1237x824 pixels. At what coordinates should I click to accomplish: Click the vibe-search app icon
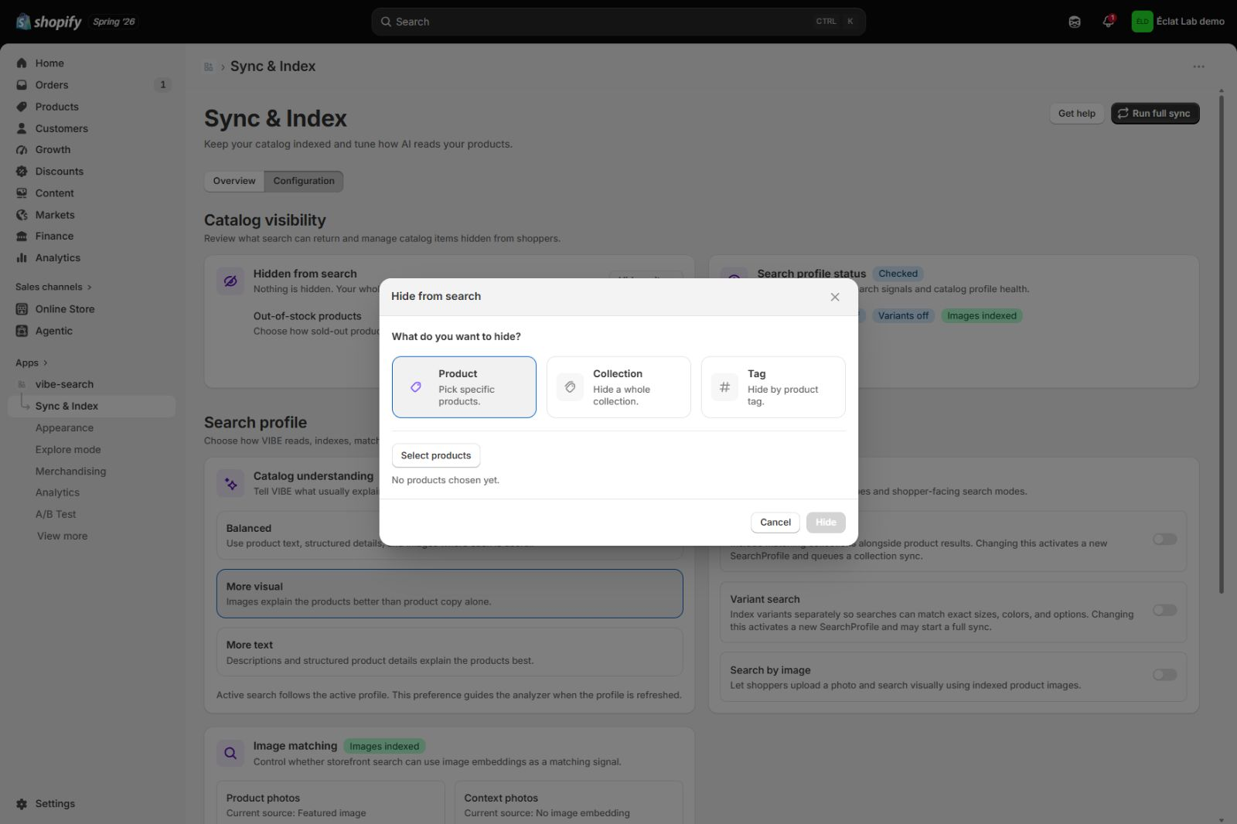coord(22,384)
